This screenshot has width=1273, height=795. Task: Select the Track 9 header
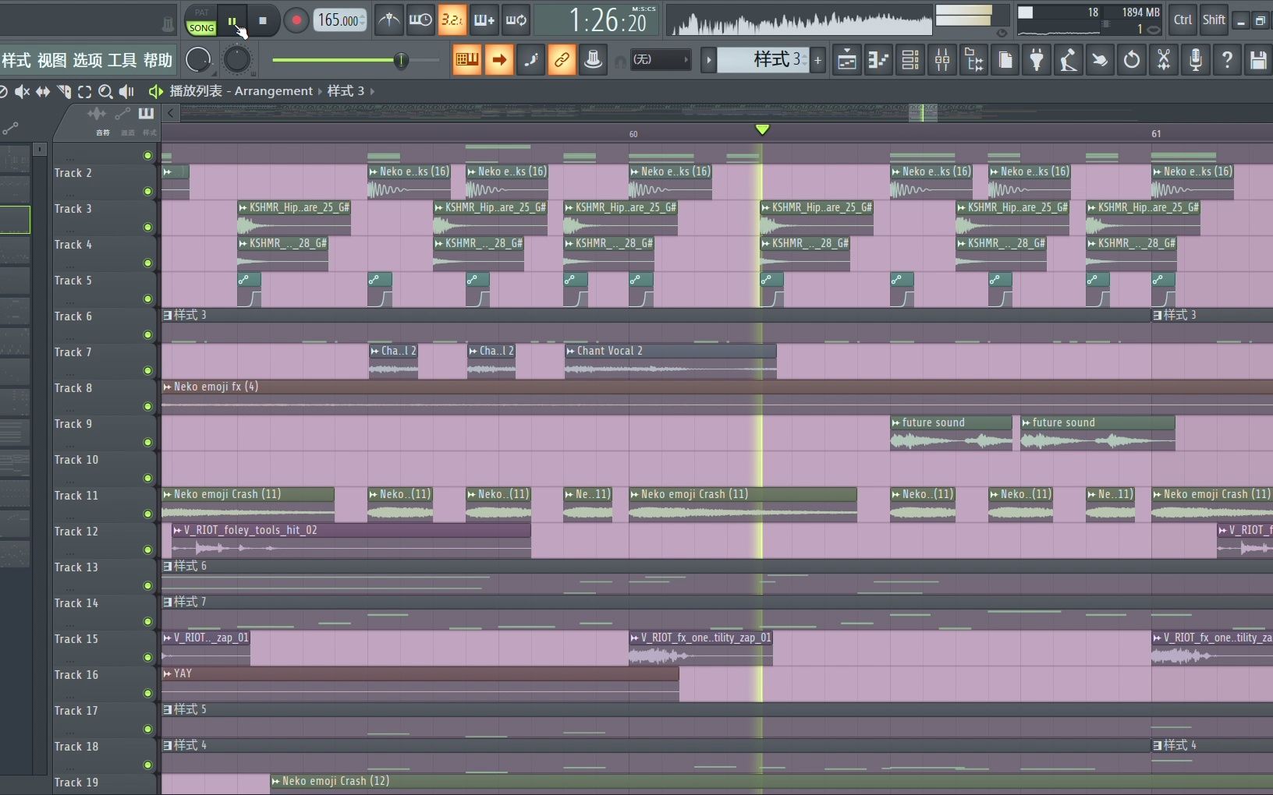[x=105, y=433]
